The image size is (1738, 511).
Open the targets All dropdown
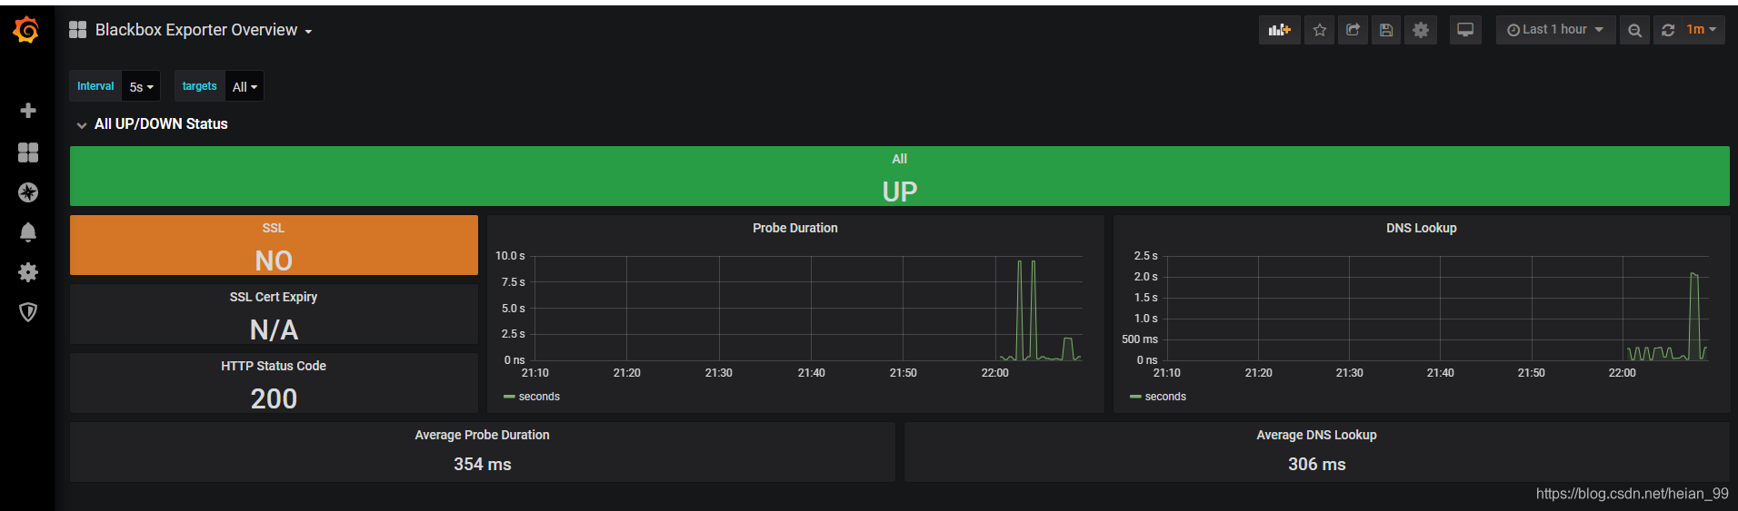pos(245,87)
